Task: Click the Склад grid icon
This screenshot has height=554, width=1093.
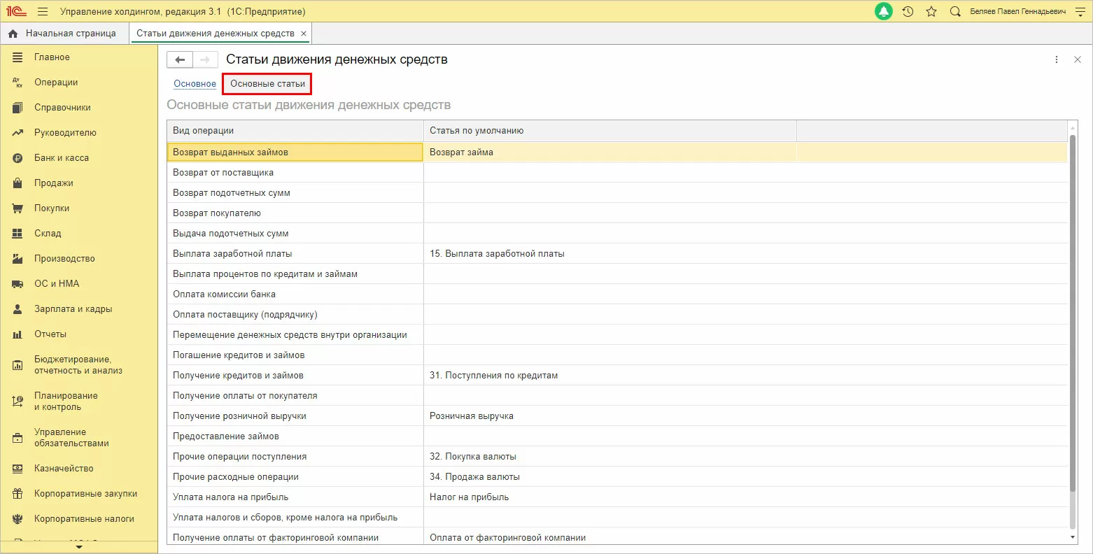Action: pos(17,234)
